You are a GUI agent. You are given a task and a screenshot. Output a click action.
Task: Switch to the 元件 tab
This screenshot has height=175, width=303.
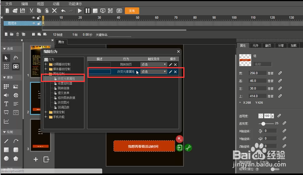(255, 46)
